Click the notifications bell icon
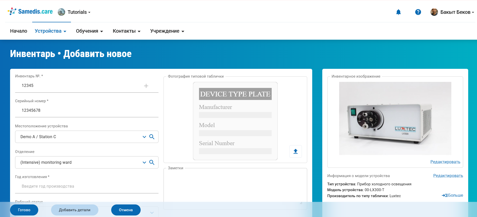 [x=398, y=12]
